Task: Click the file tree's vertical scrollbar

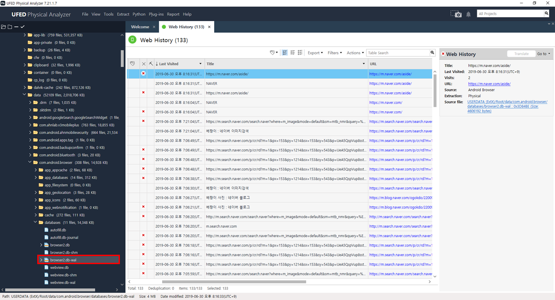Action: click(122, 58)
